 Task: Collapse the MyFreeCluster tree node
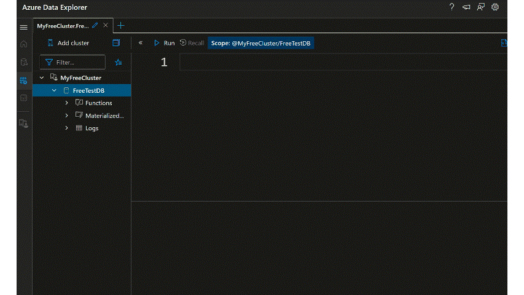pyautogui.click(x=42, y=78)
